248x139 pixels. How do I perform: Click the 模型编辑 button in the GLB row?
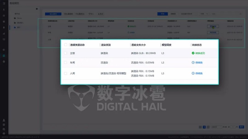(213, 26)
